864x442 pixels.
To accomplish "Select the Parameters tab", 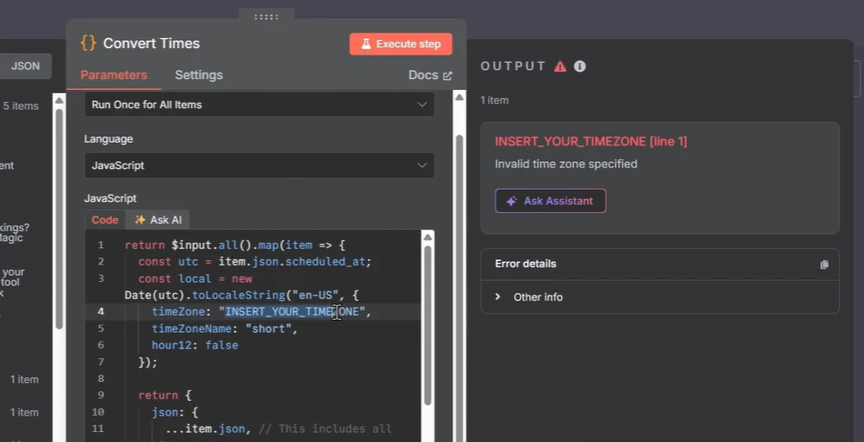I will click(x=114, y=75).
